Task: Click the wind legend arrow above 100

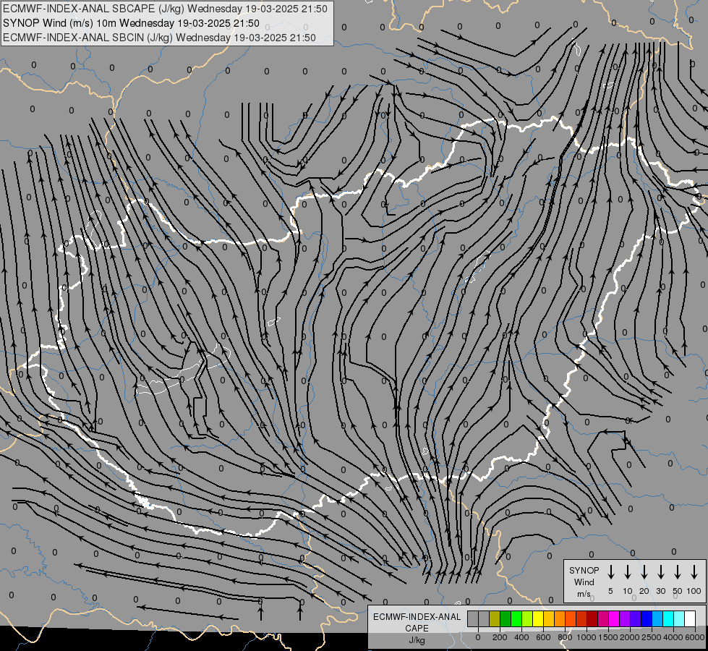Action: [694, 571]
